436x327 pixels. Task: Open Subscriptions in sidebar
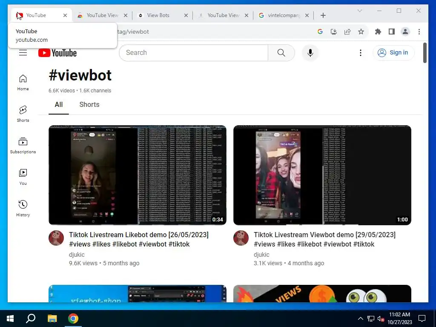click(x=23, y=146)
